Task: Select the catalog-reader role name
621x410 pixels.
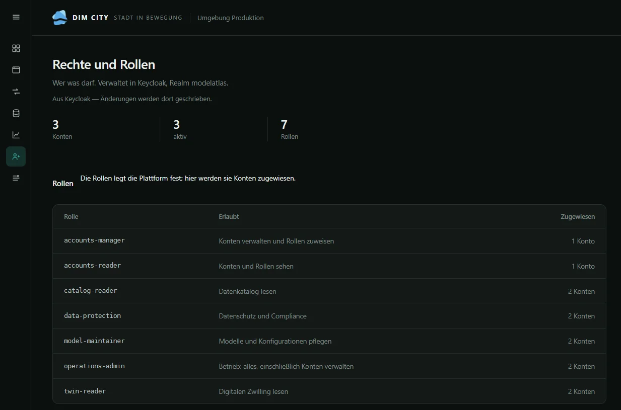Action: pos(91,291)
